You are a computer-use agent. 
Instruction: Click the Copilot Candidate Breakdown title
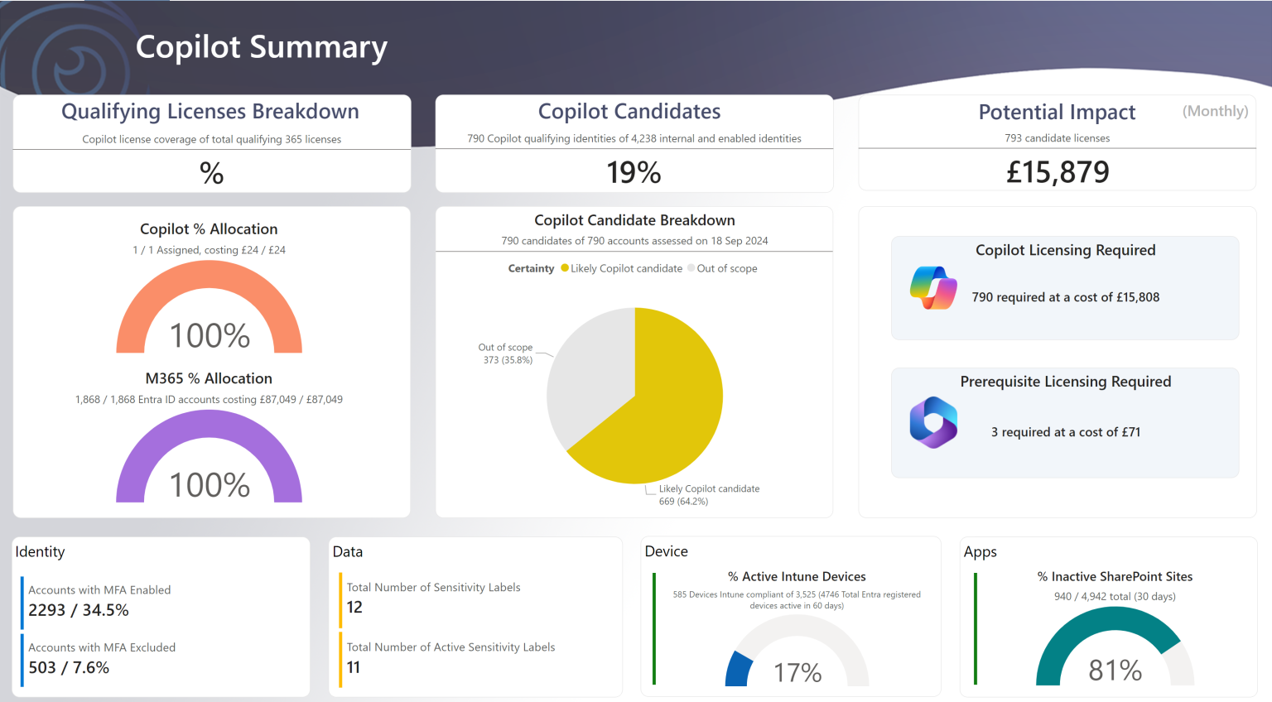(x=634, y=220)
